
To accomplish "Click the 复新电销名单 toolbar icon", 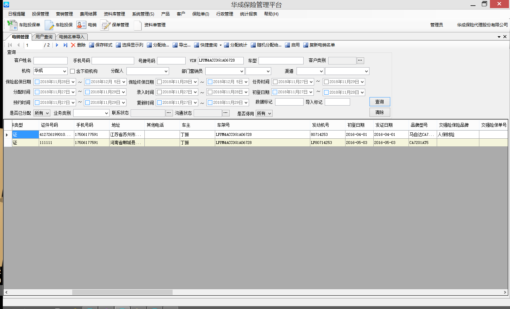I will pos(306,45).
